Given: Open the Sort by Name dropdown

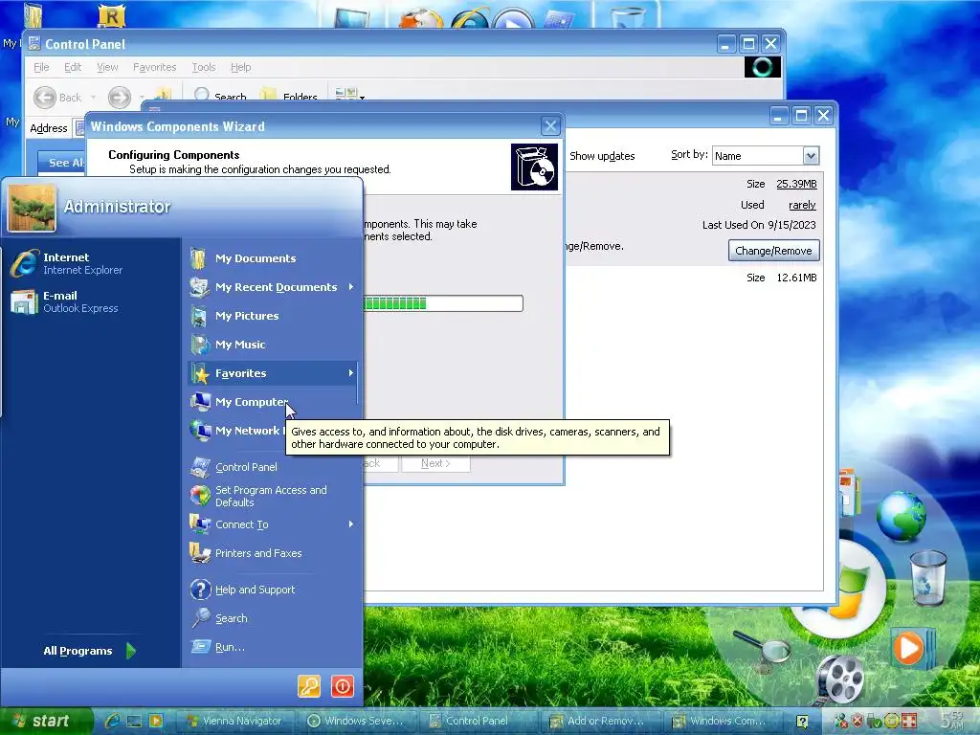Looking at the screenshot, I should click(x=811, y=156).
